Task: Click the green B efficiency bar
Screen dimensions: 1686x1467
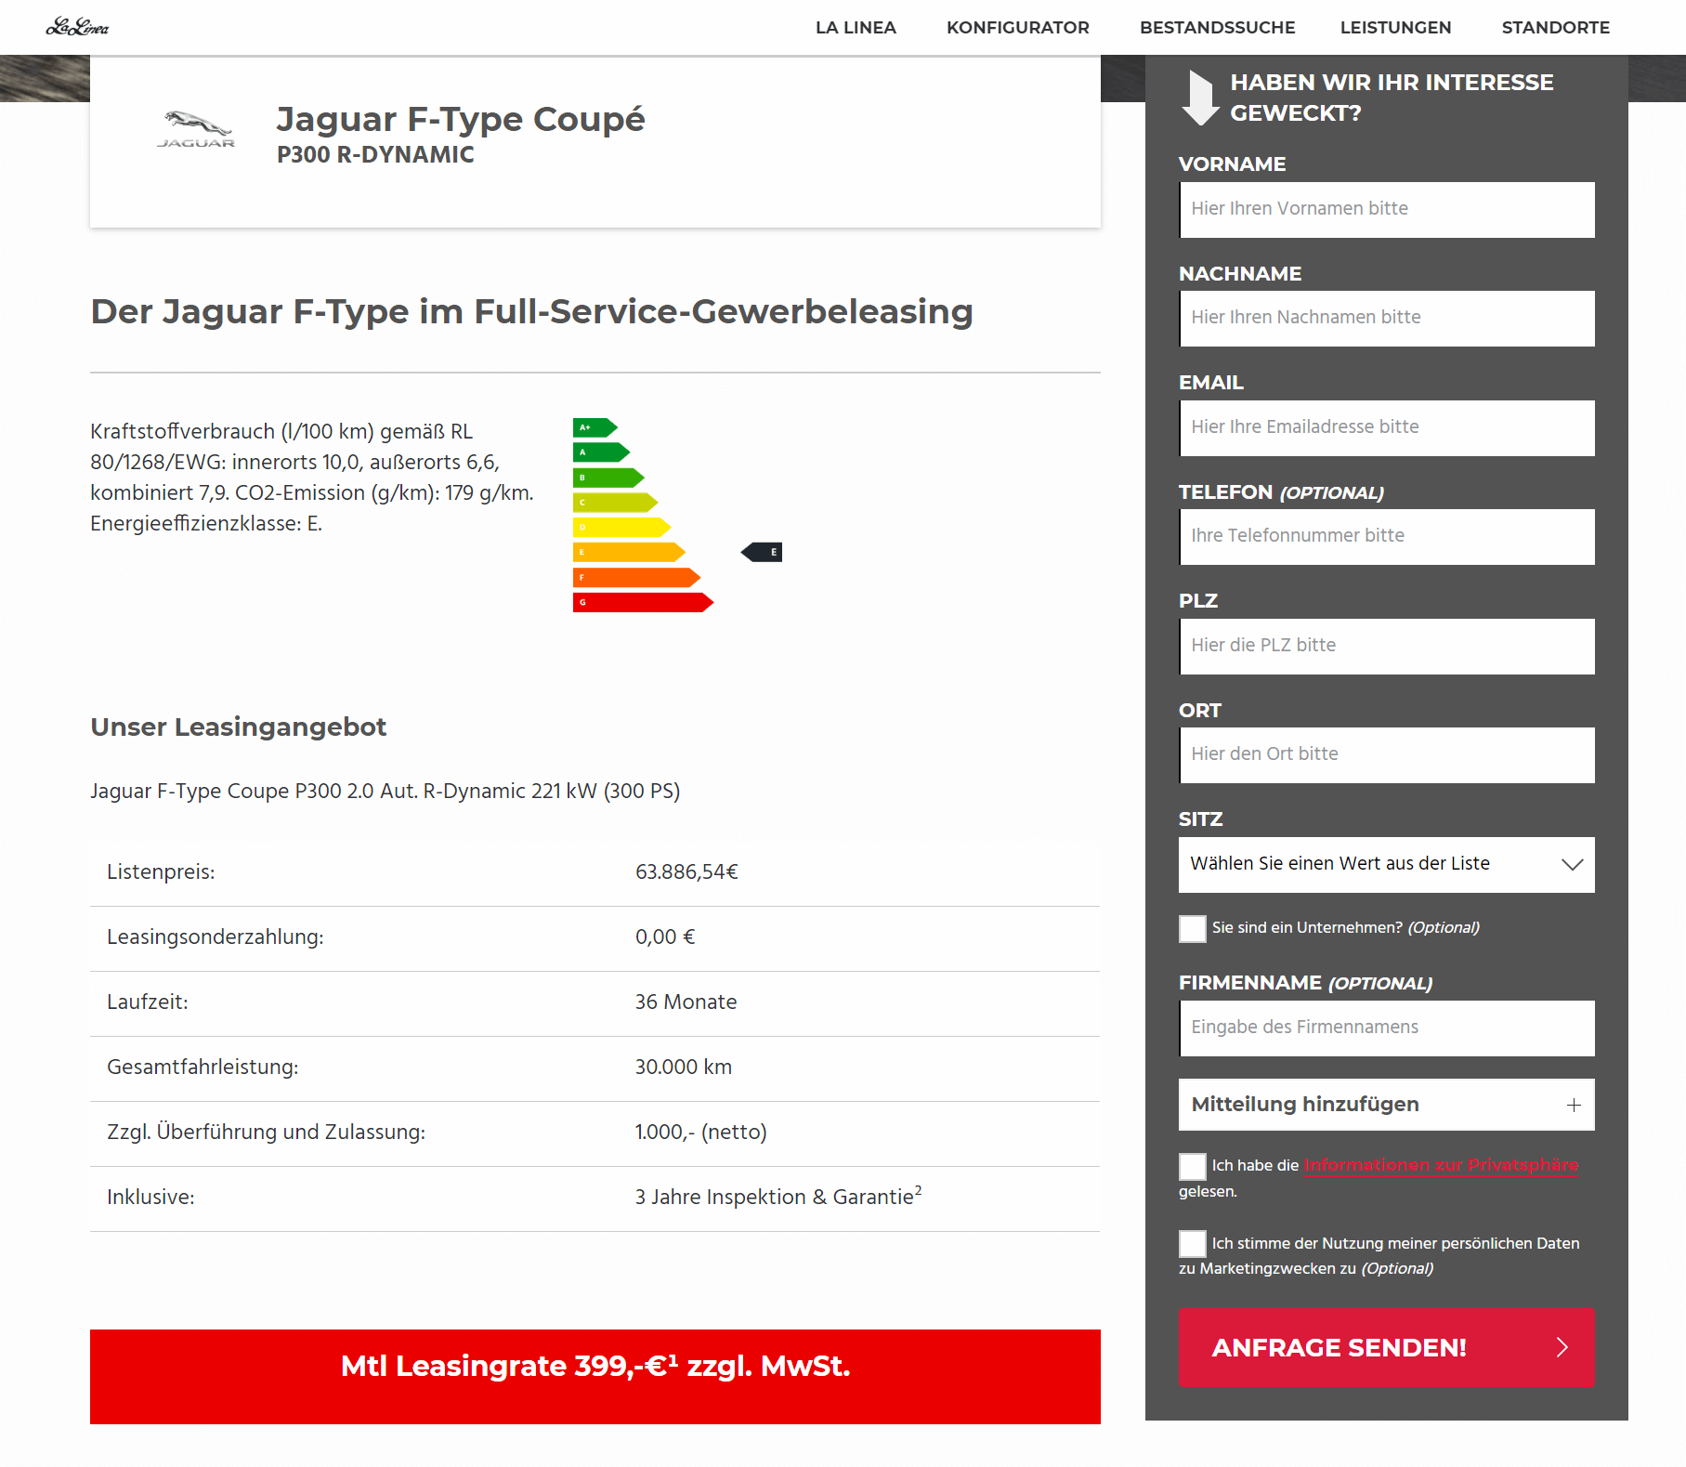Action: [608, 478]
